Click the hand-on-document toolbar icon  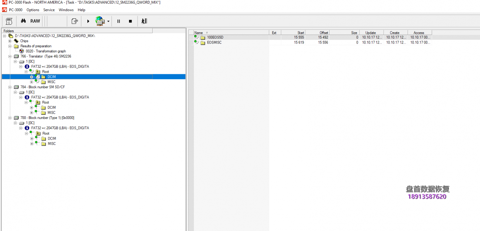point(75,21)
